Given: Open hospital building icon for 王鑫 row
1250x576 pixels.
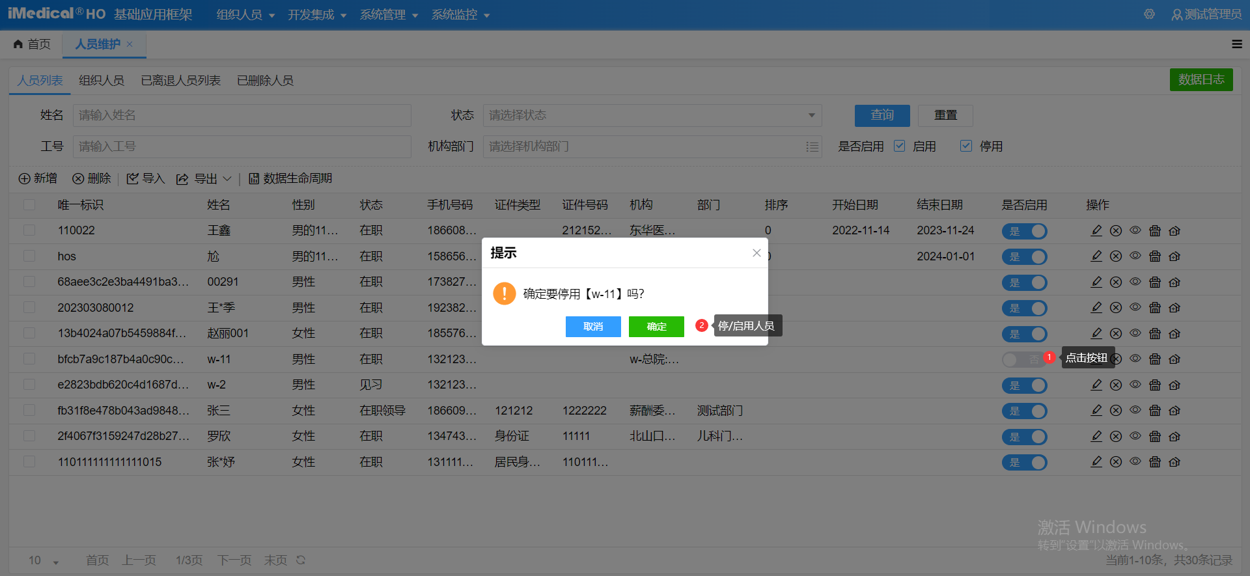Looking at the screenshot, I should [1155, 230].
